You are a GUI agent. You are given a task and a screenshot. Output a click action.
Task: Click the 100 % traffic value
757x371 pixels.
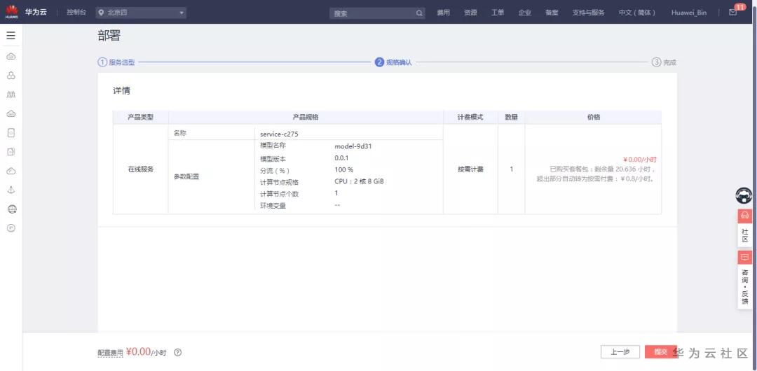click(x=343, y=169)
